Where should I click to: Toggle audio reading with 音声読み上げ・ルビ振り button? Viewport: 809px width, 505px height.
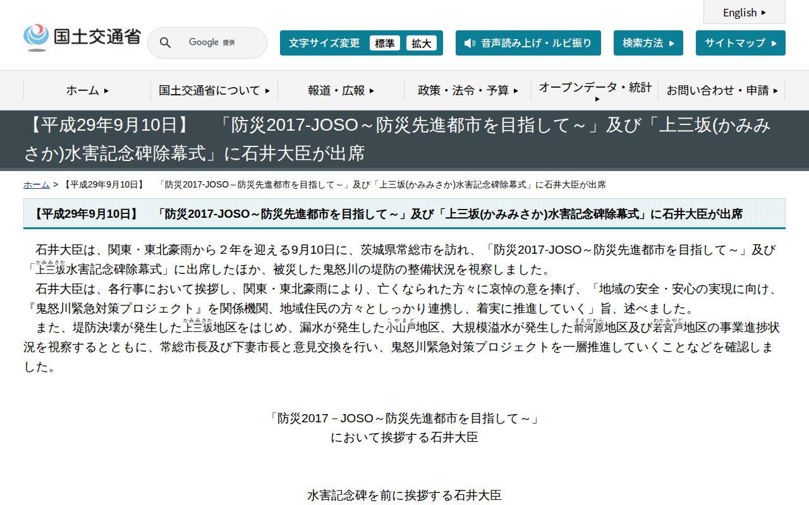tap(528, 44)
